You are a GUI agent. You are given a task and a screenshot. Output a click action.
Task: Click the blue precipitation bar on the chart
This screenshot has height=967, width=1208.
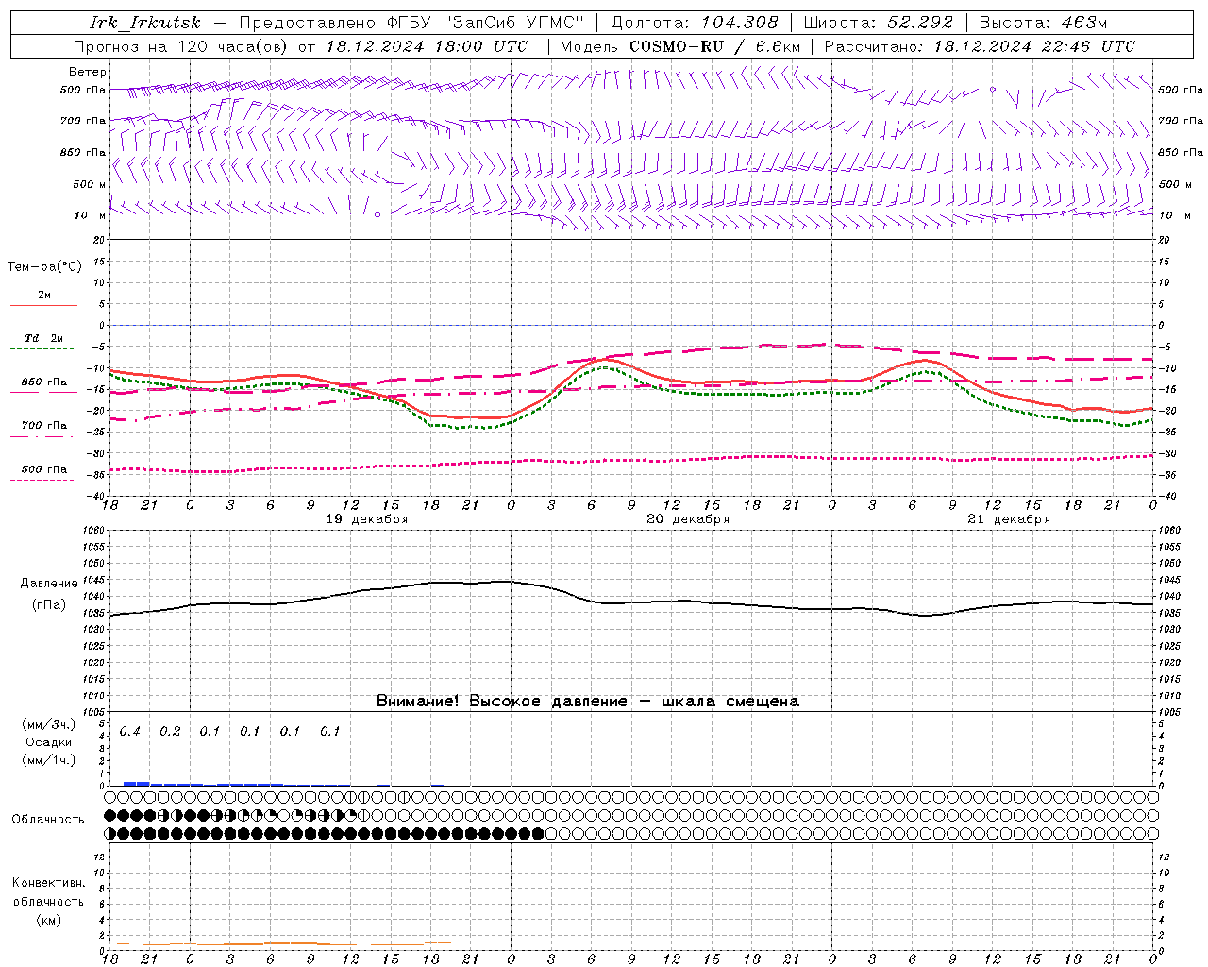[x=136, y=783]
